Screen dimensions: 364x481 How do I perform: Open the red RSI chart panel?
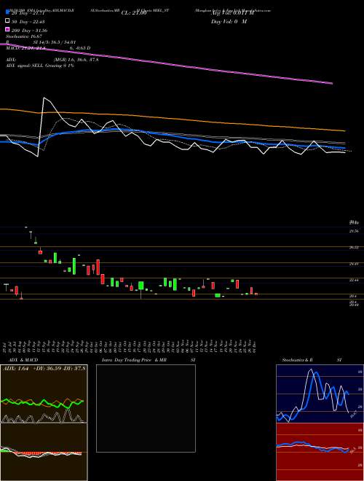(320, 452)
